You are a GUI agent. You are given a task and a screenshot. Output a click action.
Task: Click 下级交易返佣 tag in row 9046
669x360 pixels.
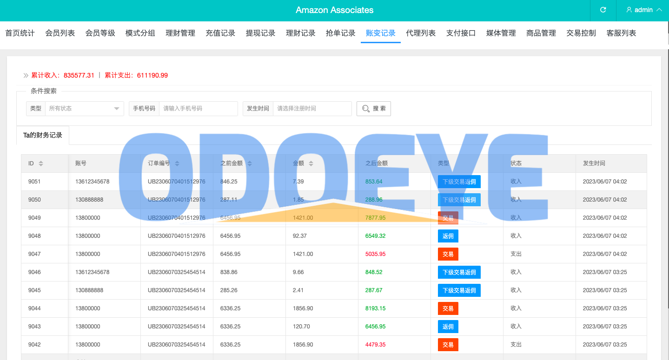pos(459,272)
